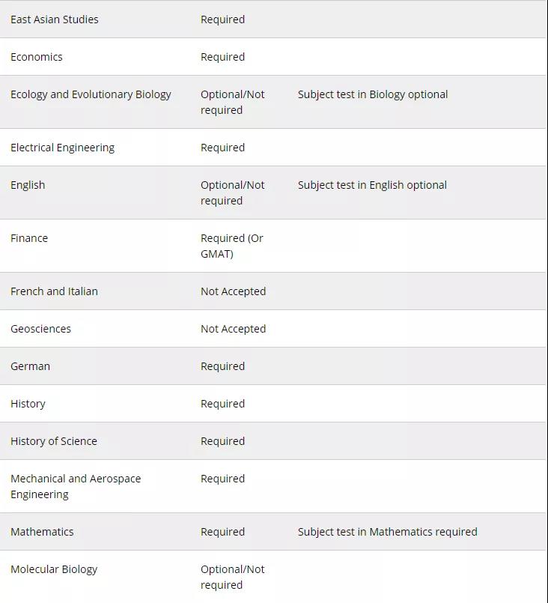Select the History department row label
Screen dimensions: 548x603
click(x=28, y=404)
